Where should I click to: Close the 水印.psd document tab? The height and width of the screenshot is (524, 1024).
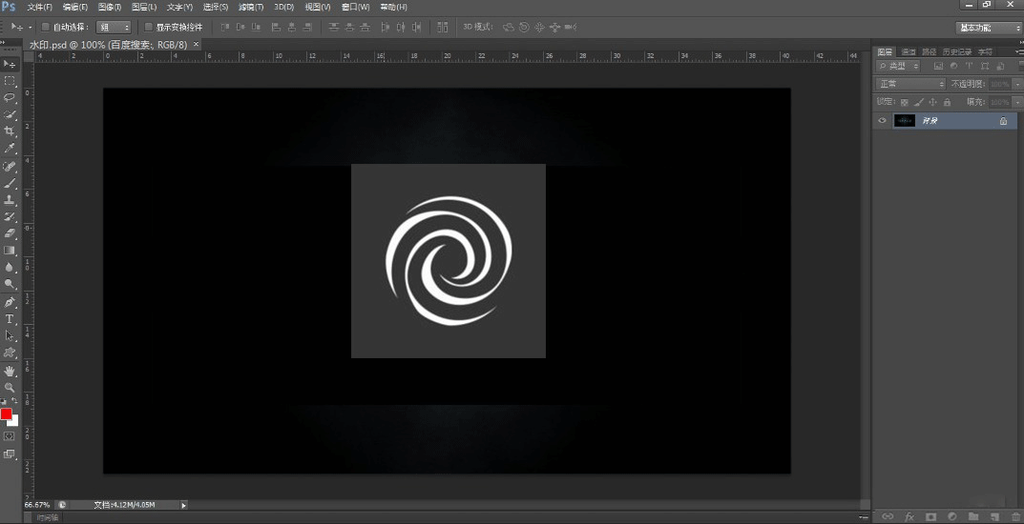click(x=196, y=44)
